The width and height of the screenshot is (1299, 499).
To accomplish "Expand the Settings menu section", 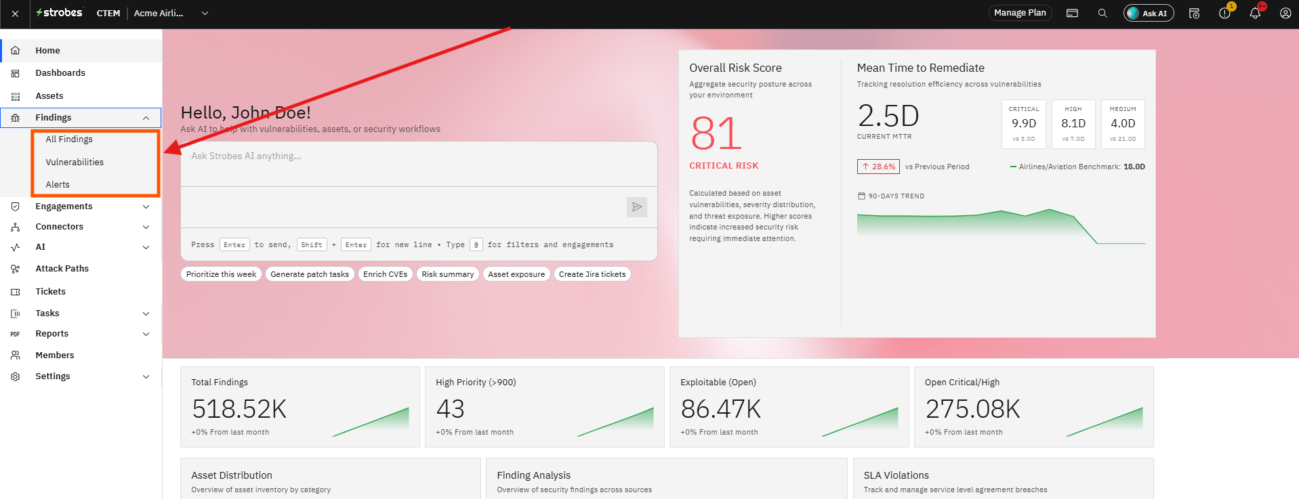I will pos(146,376).
